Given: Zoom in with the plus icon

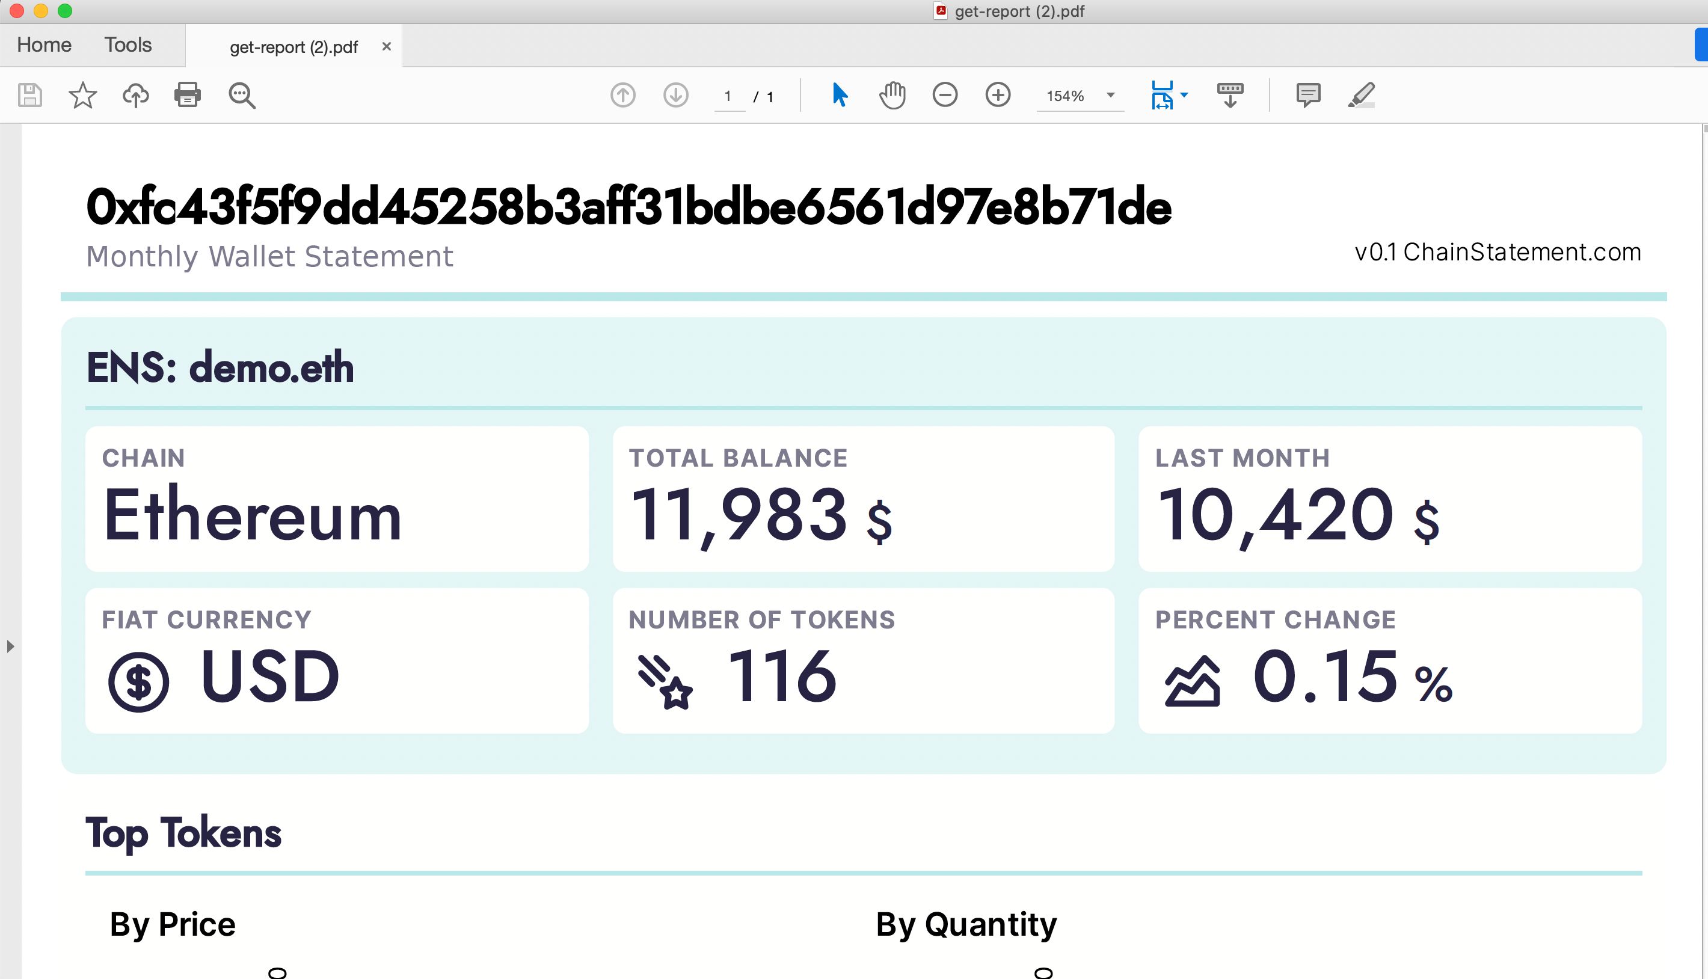Looking at the screenshot, I should click(998, 95).
